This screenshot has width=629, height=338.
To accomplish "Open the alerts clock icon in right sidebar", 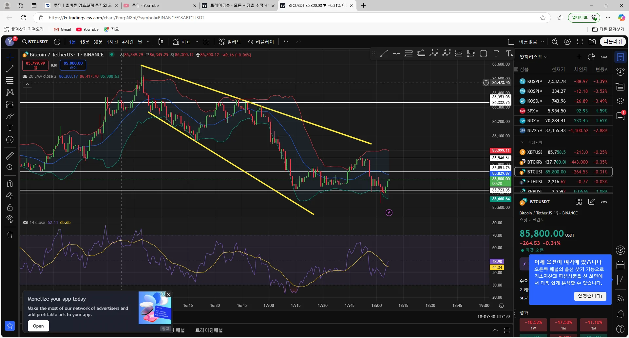I will 620,72.
